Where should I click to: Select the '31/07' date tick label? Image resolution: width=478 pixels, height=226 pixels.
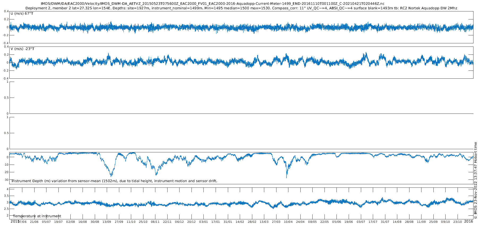[x=385, y=222]
